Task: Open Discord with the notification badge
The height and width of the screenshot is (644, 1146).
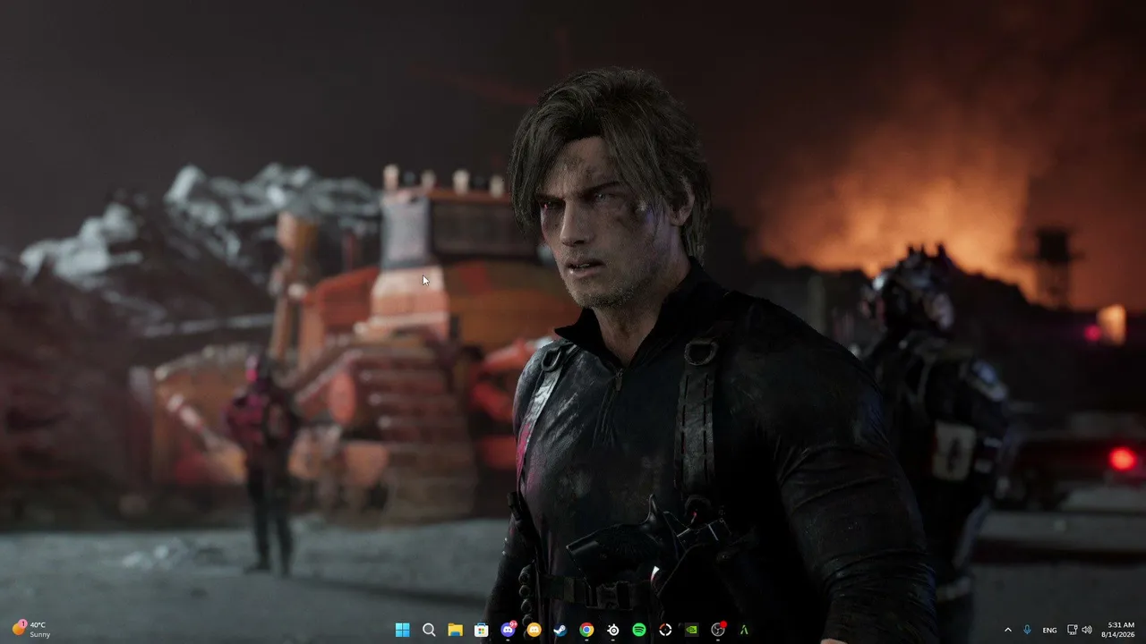Action: click(509, 630)
